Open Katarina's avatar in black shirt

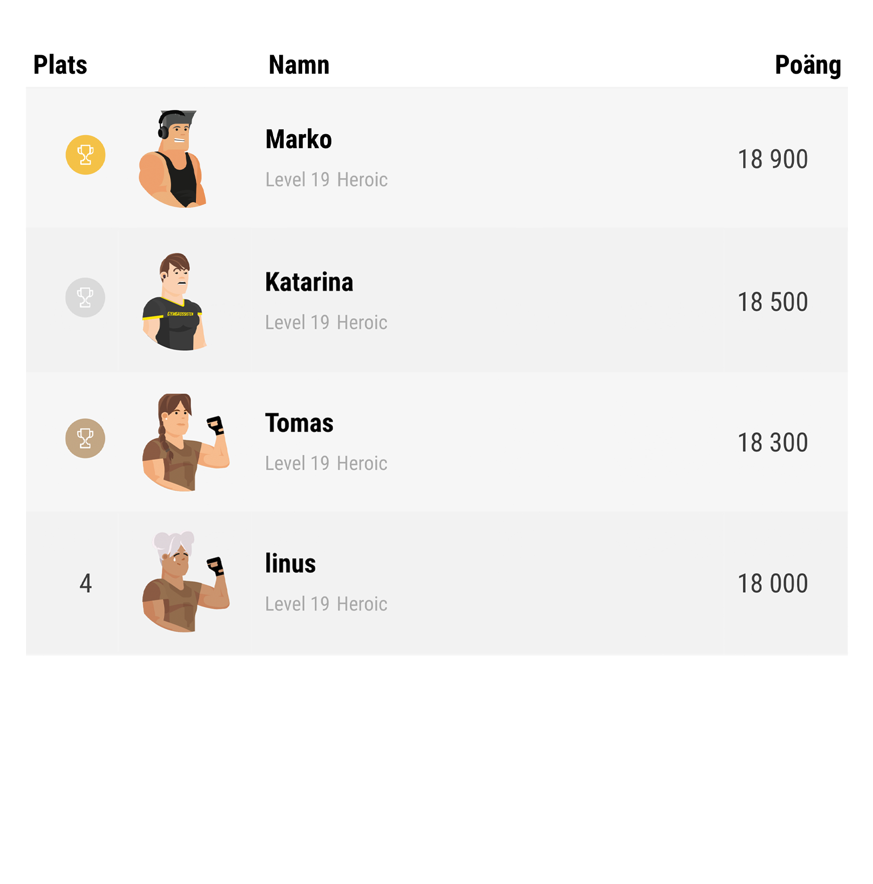click(x=174, y=302)
